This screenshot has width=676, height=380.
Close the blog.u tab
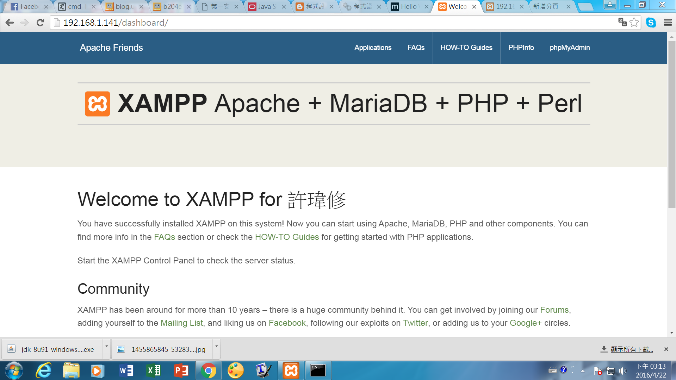[141, 7]
